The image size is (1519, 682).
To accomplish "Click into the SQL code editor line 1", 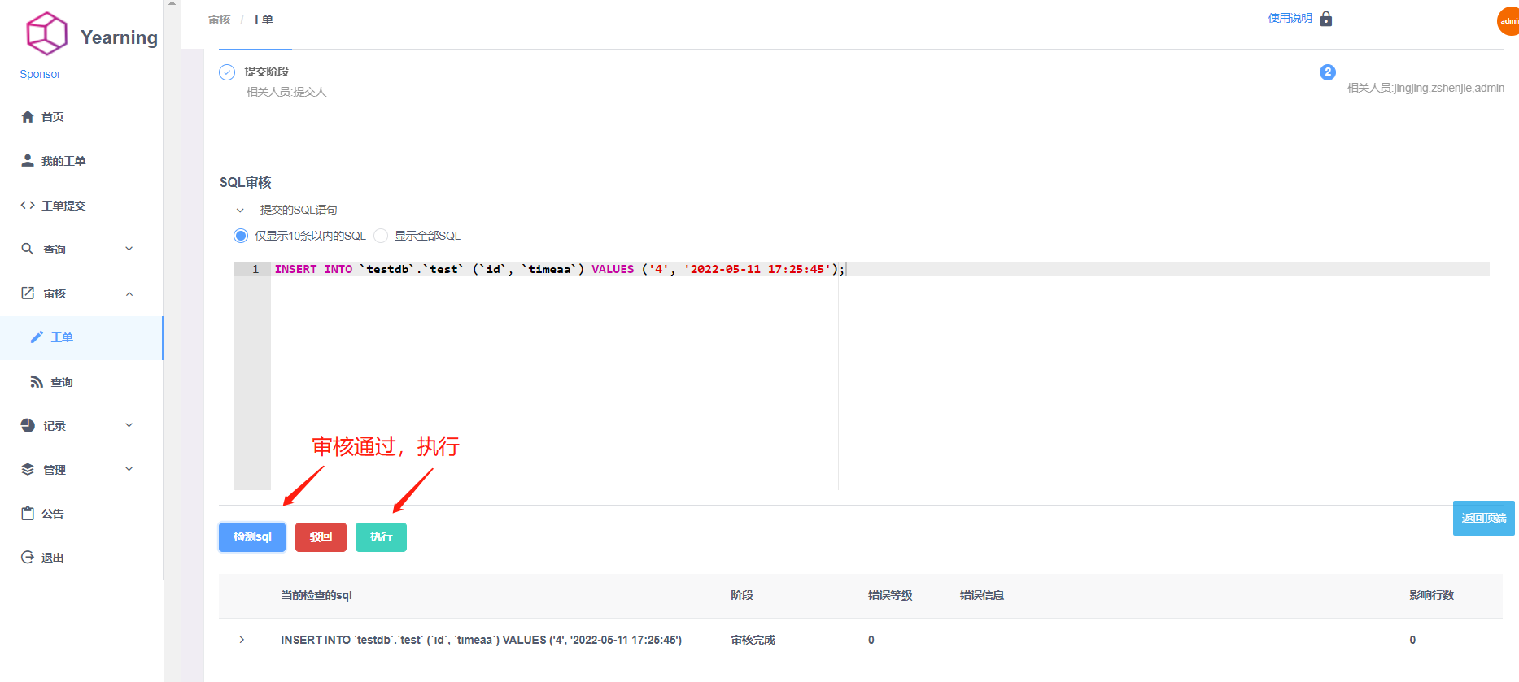I will (x=880, y=269).
